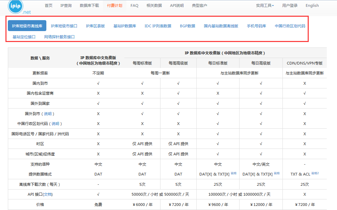This screenshot has height=210, width=337.
Task: Click the 不定期 update frequency cell
Action: 98,73
